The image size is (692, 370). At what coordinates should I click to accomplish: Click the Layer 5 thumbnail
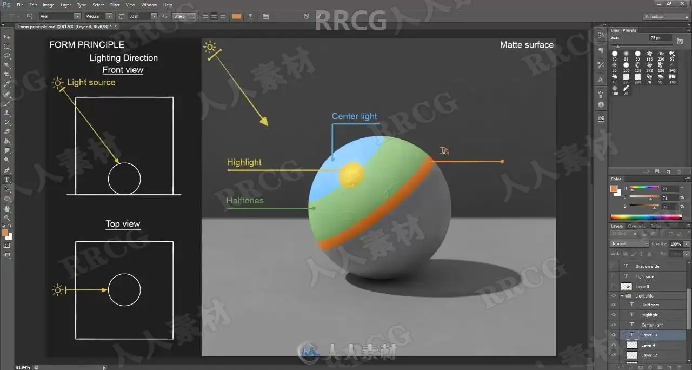coord(627,286)
